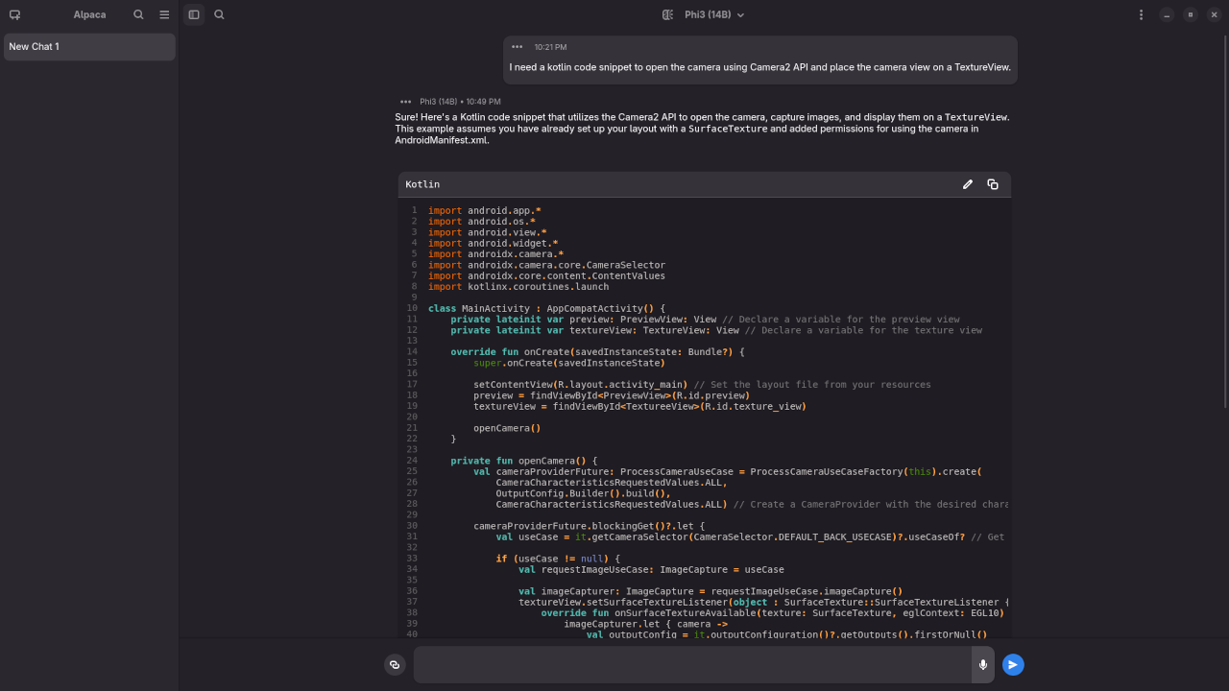Click the 'private fun openCamera()' code line

point(524,461)
